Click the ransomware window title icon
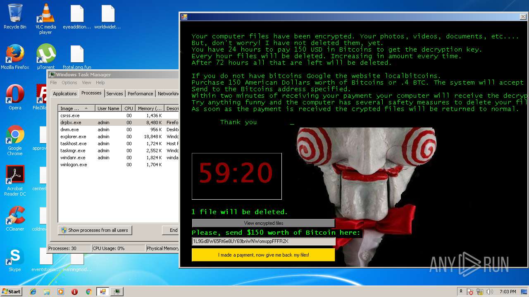 184,17
